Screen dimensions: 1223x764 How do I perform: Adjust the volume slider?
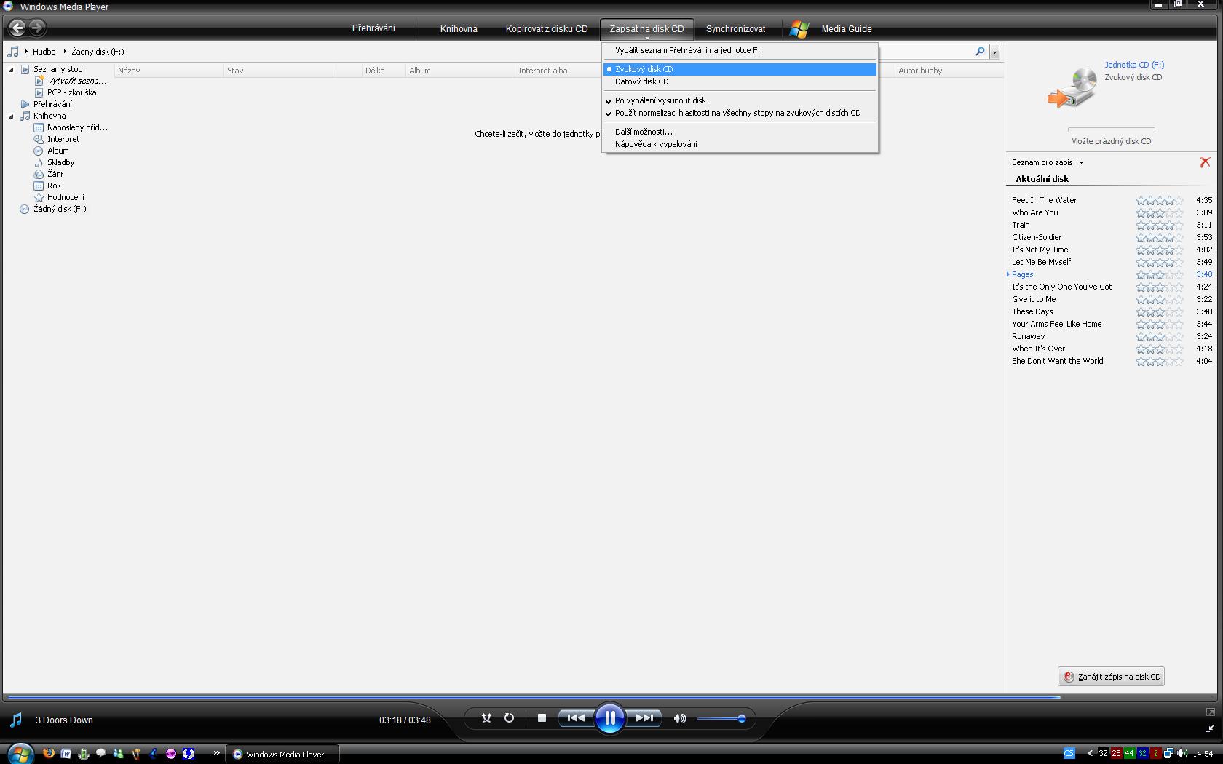pos(721,719)
